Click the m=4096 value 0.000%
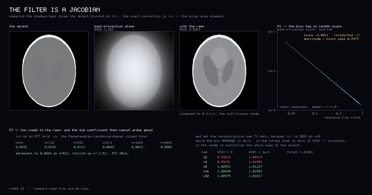The height and width of the screenshot is (195, 372). pyautogui.click(x=166, y=147)
